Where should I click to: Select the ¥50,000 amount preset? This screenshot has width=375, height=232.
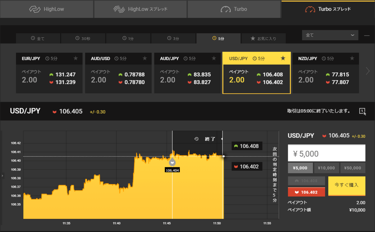point(353,168)
